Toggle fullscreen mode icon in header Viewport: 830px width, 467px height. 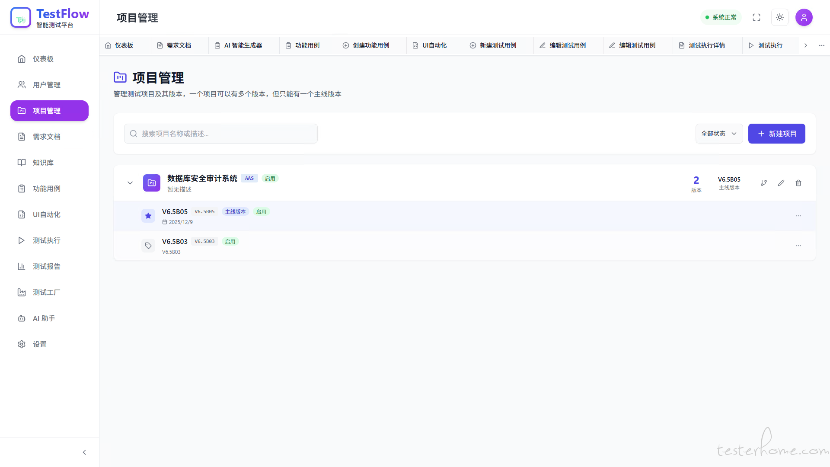point(757,17)
